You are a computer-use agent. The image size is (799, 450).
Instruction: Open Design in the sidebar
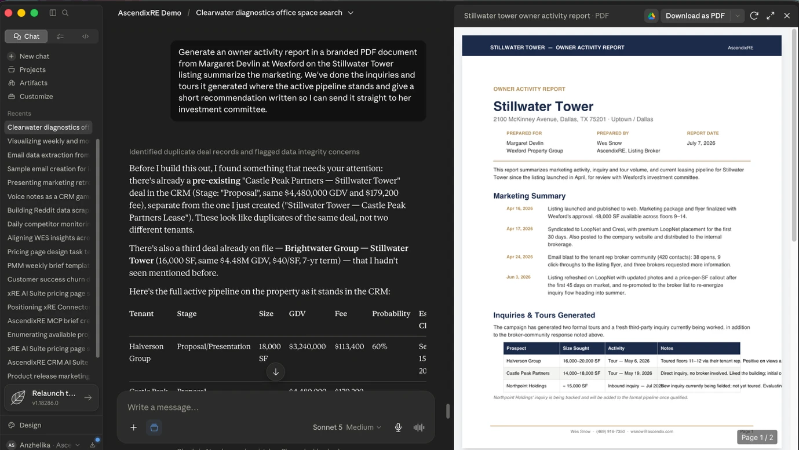tap(30, 425)
